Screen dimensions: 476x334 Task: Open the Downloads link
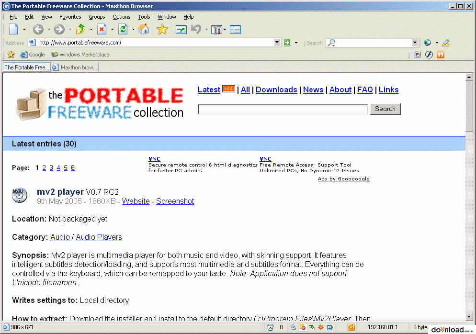point(276,90)
